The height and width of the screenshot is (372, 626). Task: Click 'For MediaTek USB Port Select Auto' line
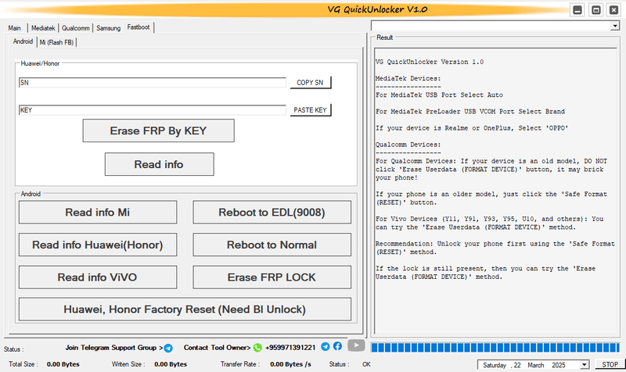click(x=439, y=95)
